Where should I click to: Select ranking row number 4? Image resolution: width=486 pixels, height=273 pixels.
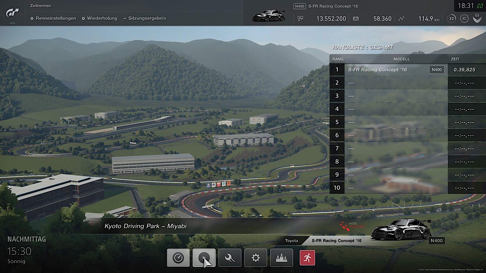click(x=407, y=109)
